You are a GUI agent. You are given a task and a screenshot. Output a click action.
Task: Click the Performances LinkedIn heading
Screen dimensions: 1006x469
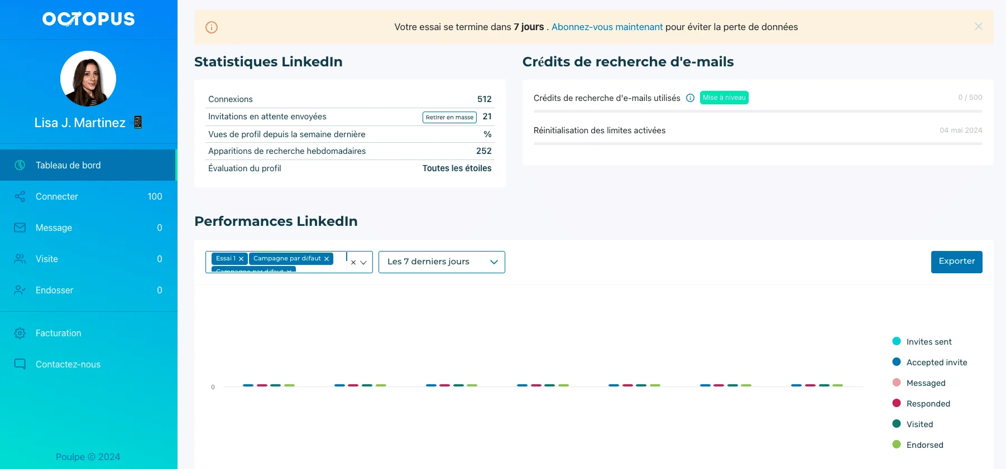[276, 221]
